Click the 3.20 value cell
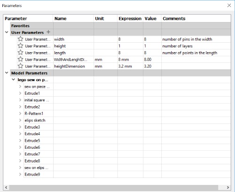235x192 pixels. [x=152, y=66]
